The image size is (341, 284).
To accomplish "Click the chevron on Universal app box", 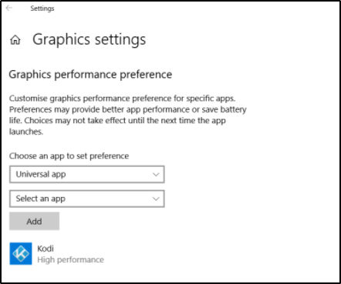I will click(156, 175).
